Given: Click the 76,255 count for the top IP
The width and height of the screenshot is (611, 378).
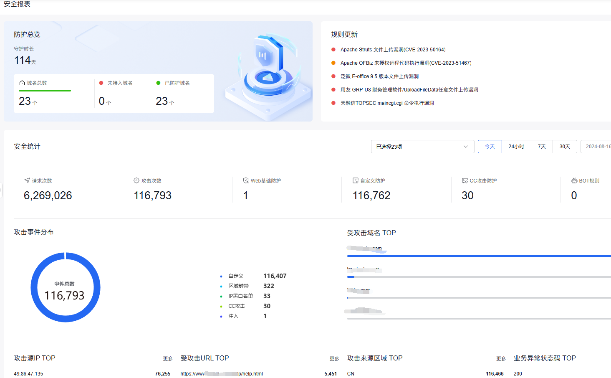Looking at the screenshot, I should pyautogui.click(x=163, y=374).
